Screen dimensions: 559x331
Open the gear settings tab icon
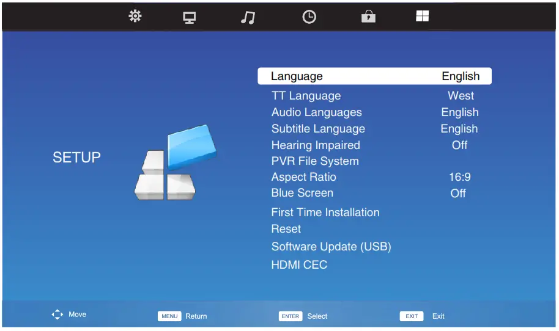click(x=135, y=16)
